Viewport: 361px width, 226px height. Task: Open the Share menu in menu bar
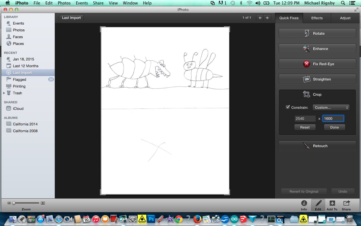click(98, 3)
